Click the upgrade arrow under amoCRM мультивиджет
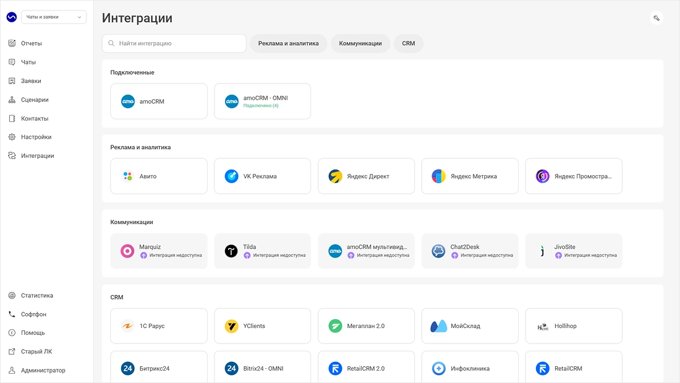Viewport: 680px width, 383px height. click(x=351, y=256)
